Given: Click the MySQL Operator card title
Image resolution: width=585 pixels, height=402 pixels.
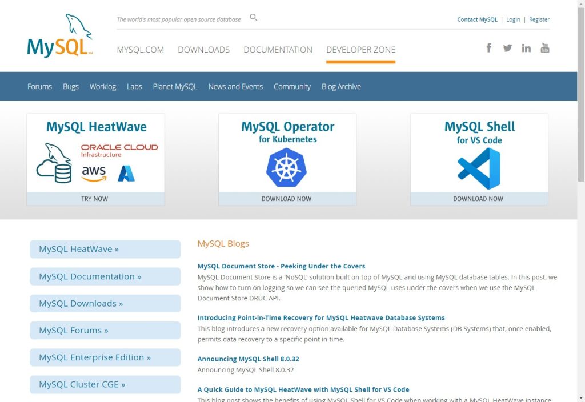Looking at the screenshot, I should click(288, 127).
